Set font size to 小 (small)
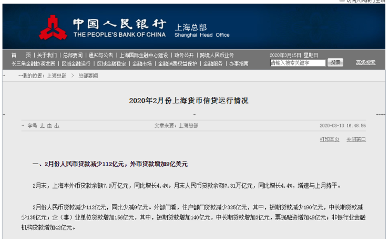This screenshot has height=239, width=389. [57, 126]
